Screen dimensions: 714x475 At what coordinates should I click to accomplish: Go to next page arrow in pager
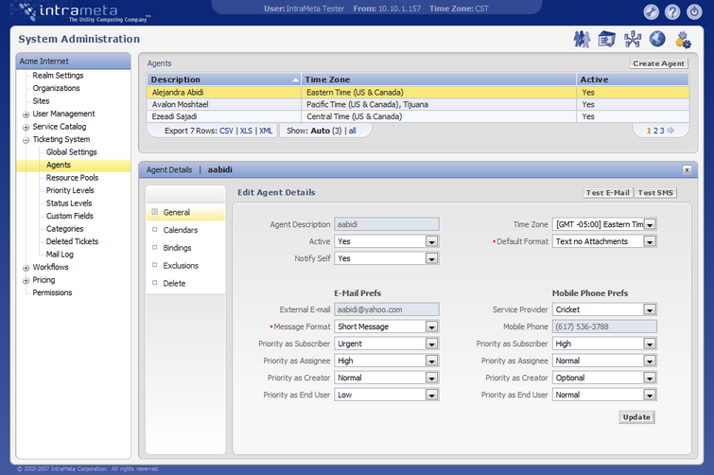click(x=671, y=131)
